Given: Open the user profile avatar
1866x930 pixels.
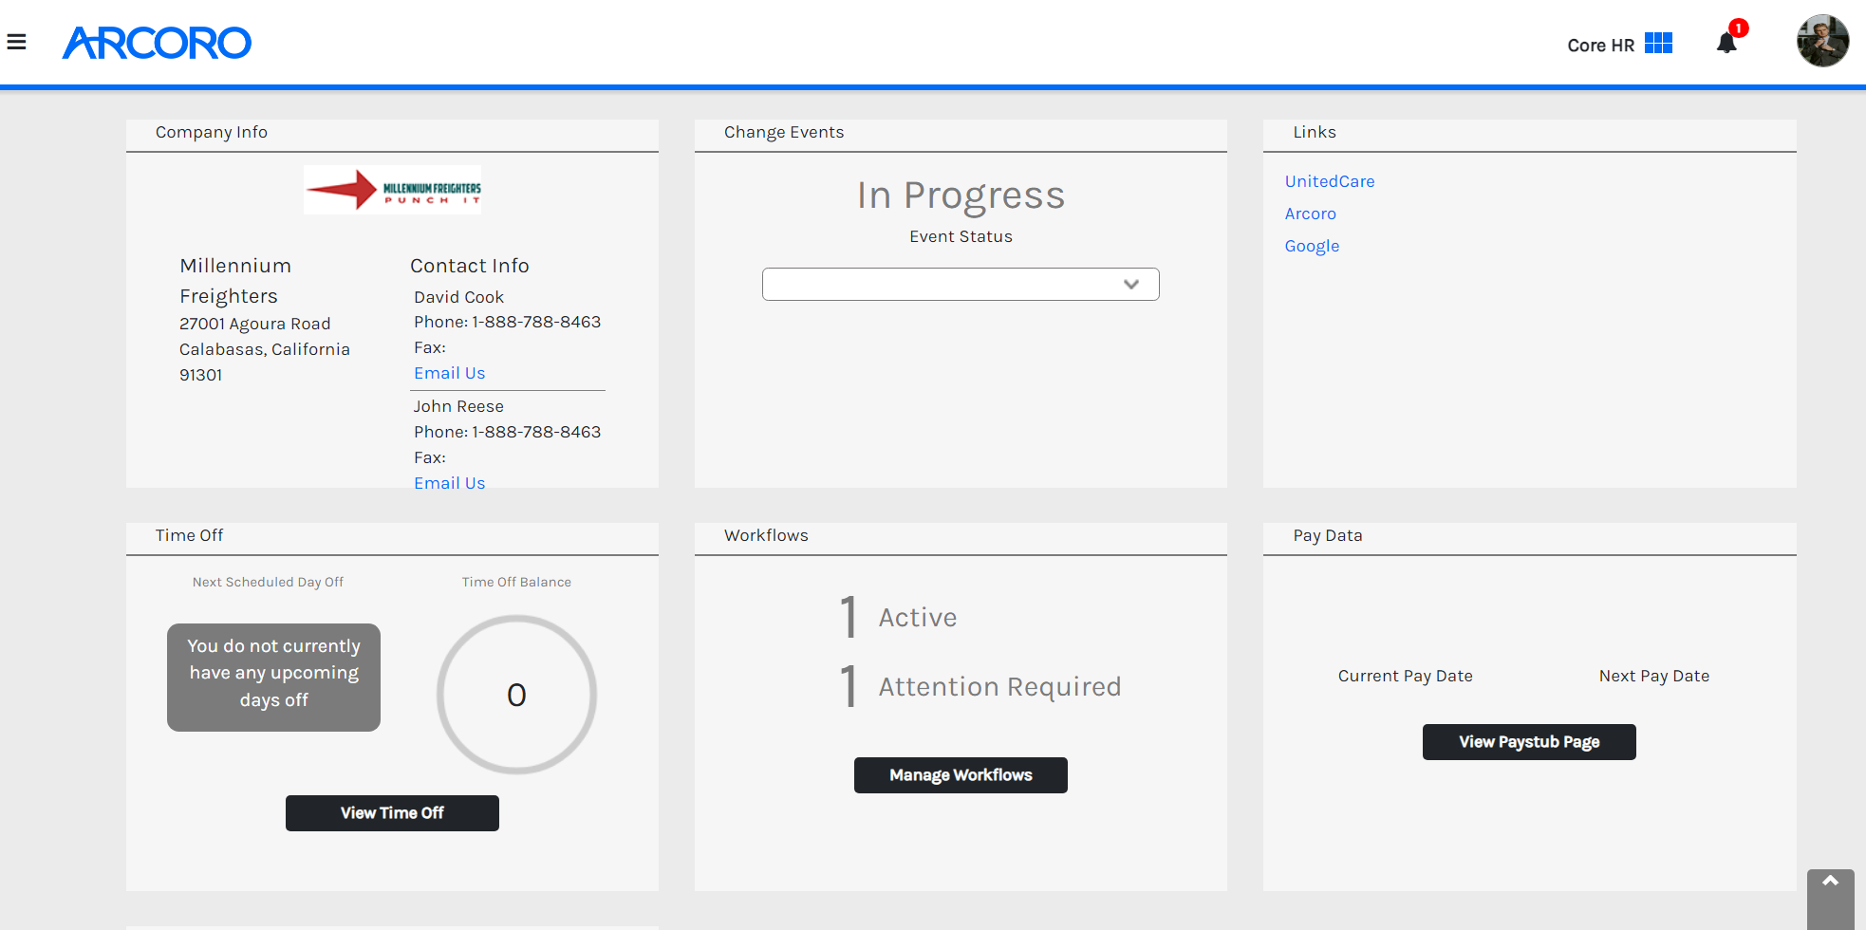Looking at the screenshot, I should [1822, 41].
